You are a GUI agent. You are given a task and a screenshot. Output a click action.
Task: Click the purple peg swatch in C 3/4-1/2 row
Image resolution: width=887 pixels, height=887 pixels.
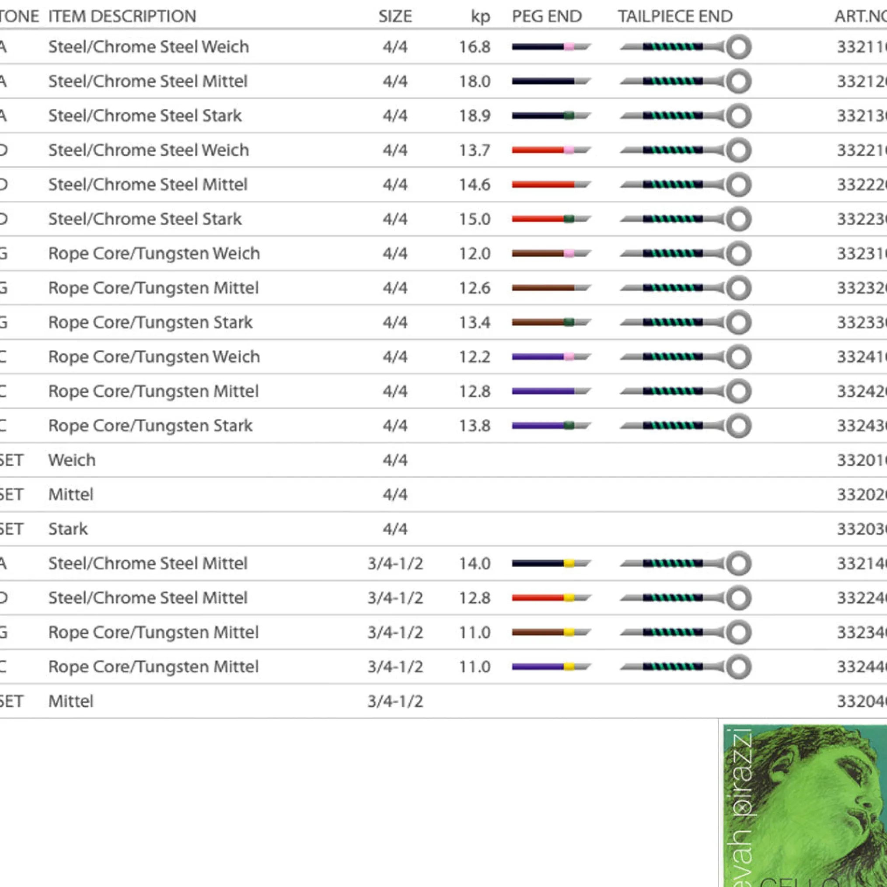click(x=537, y=666)
